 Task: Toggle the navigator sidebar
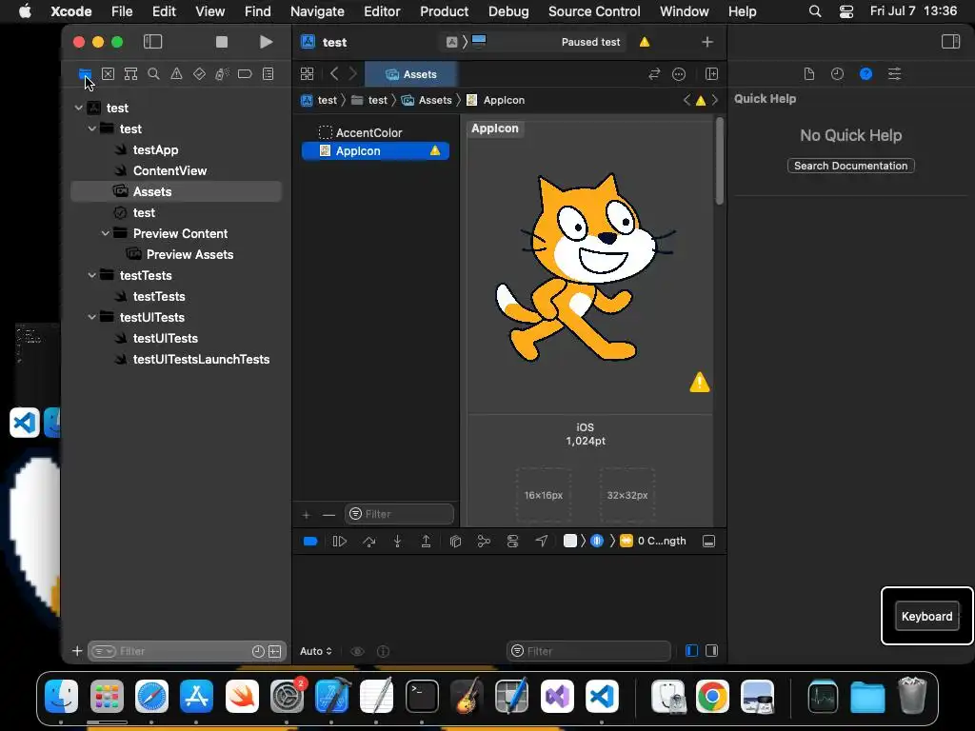153,42
